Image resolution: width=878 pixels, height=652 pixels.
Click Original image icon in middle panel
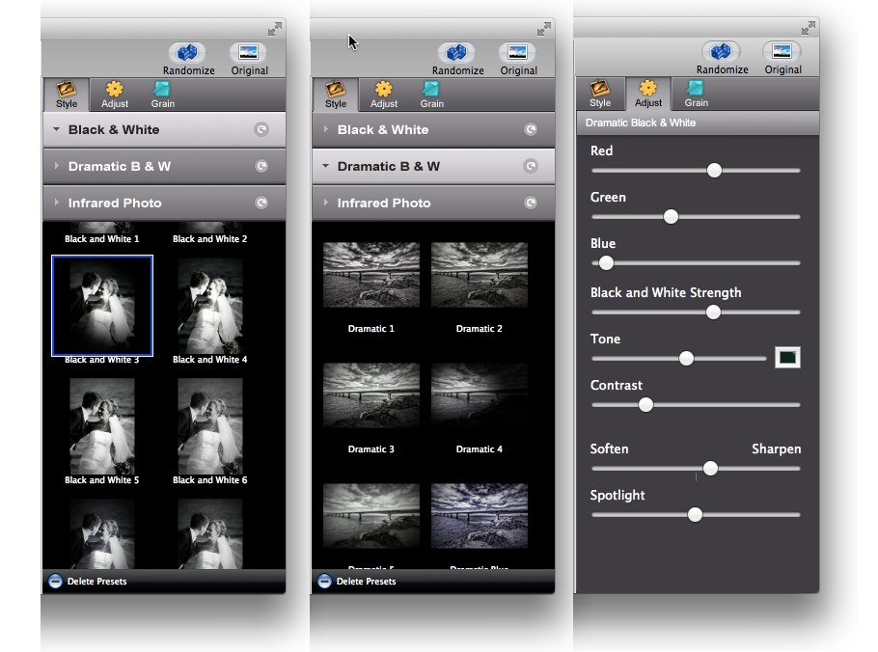[517, 53]
